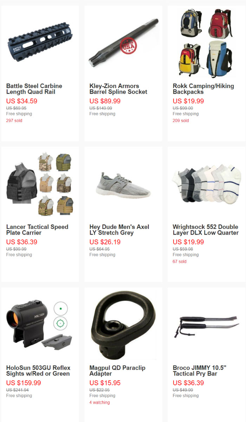Open Battle Steel Carbine Length Quad Rail title
This screenshot has height=422, width=246.
34,89
